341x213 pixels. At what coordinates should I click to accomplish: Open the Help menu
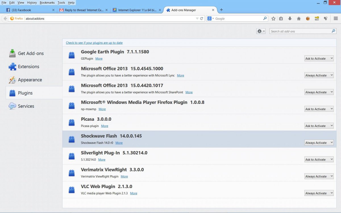[71, 3]
